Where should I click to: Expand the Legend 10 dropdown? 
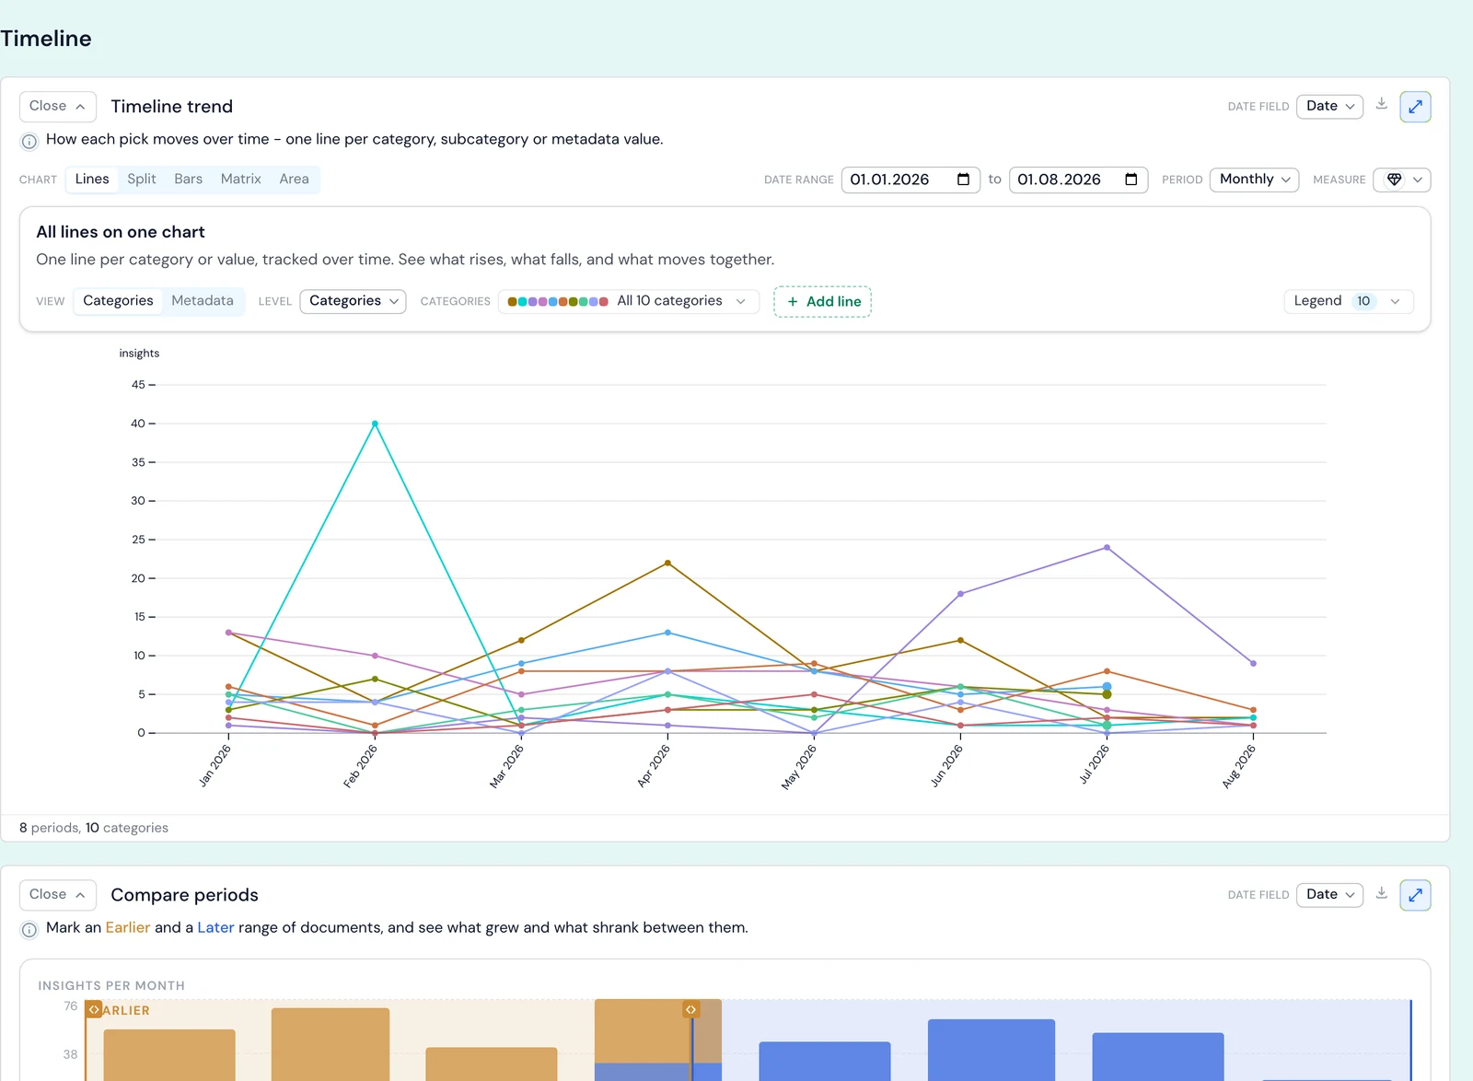tap(1348, 301)
